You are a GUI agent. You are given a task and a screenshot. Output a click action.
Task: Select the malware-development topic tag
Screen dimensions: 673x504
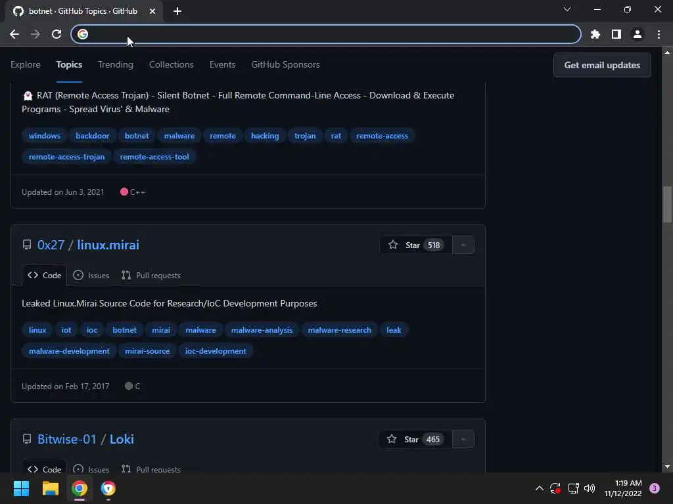pyautogui.click(x=69, y=351)
